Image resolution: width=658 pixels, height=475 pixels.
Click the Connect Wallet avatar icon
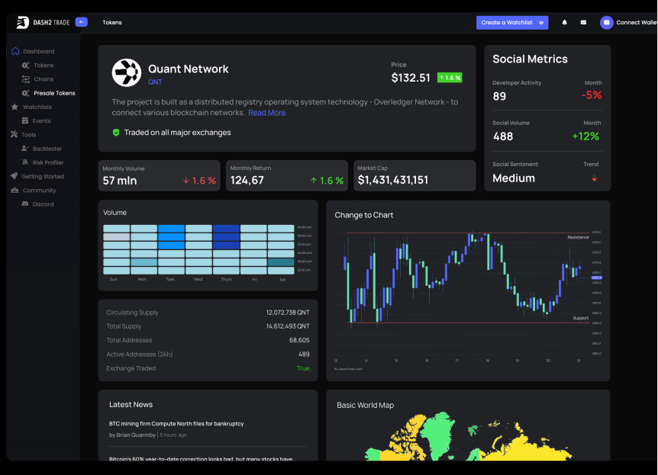click(606, 23)
